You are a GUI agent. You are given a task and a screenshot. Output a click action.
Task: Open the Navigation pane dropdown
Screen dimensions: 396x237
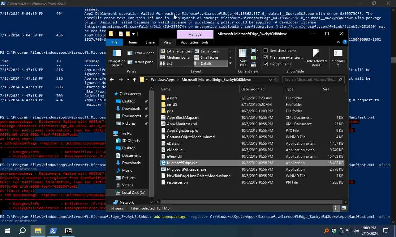pyautogui.click(x=117, y=58)
